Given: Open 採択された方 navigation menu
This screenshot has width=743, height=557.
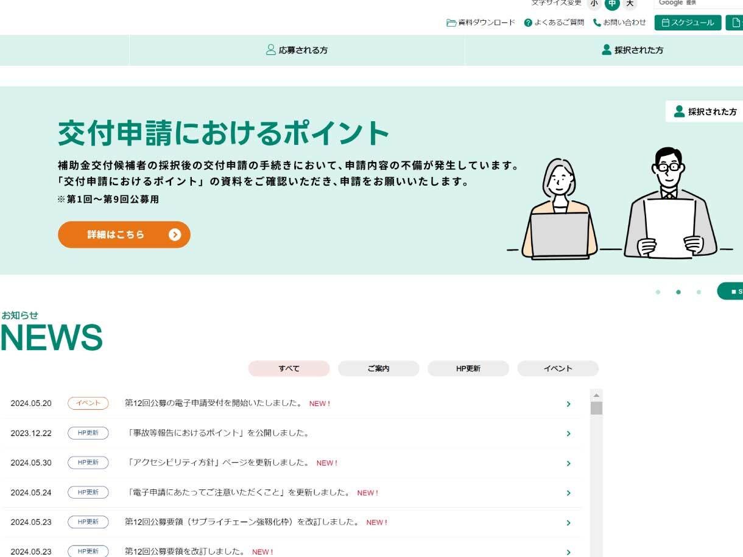Looking at the screenshot, I should [632, 50].
